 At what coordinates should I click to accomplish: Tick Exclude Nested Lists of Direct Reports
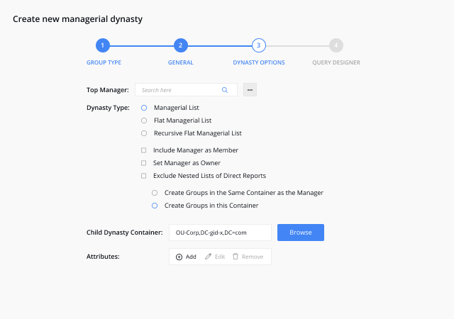[x=143, y=176]
